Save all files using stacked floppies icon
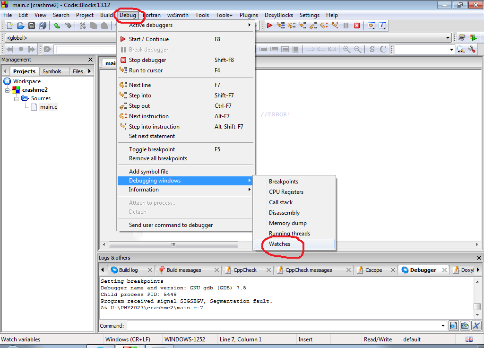This screenshot has height=348, width=484. [x=43, y=26]
